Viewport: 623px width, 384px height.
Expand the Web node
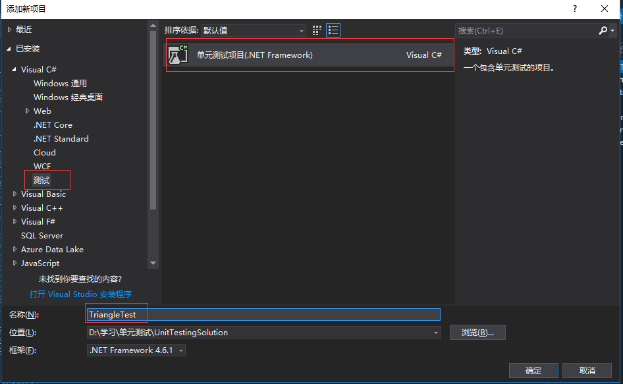point(27,111)
